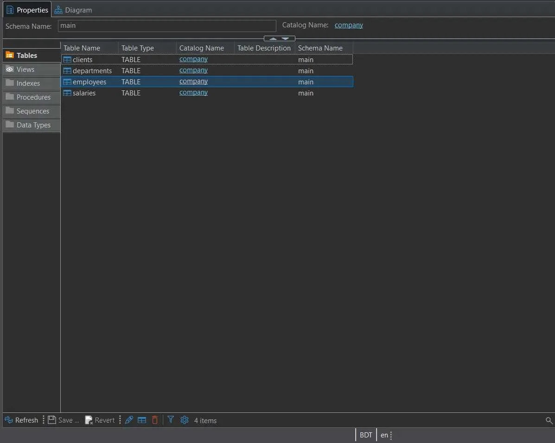Click the red trash delete icon
The width and height of the screenshot is (555, 443).
coord(155,420)
